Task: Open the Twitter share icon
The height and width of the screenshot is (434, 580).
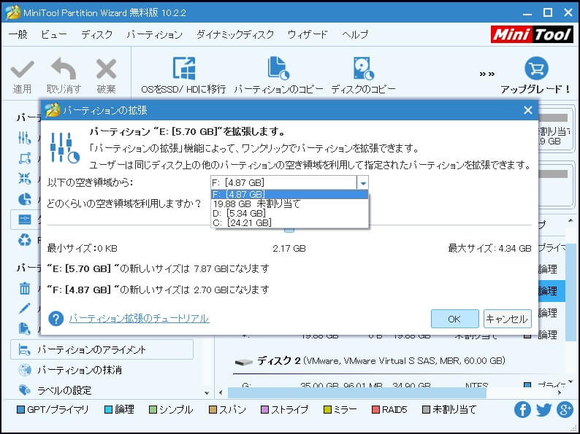Action: click(x=544, y=410)
